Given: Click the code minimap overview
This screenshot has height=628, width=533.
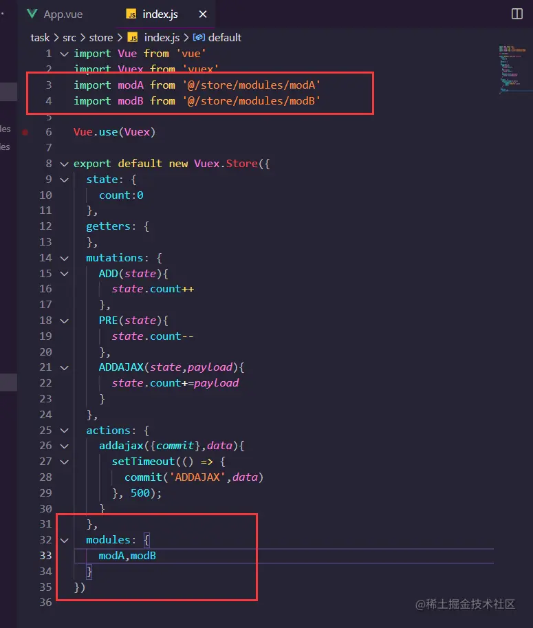Looking at the screenshot, I should [512, 70].
